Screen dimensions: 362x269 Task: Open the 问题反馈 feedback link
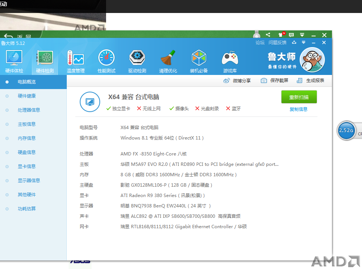[277, 43]
